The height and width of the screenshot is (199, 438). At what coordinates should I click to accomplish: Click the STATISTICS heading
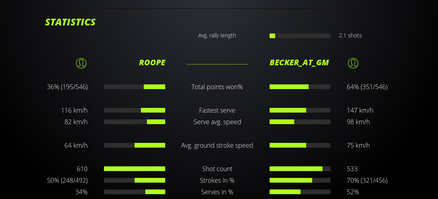[x=70, y=22]
